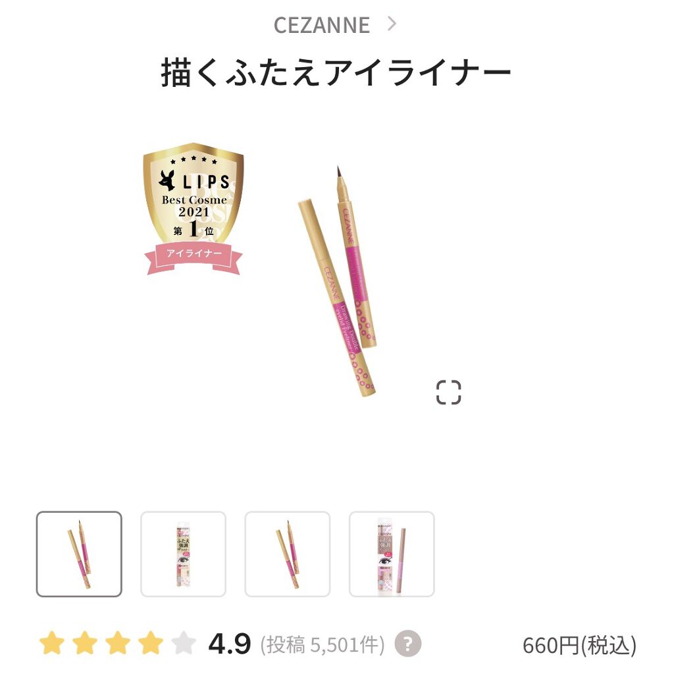Viewport: 674px width, 674px height.
Task: Expand the chevron beside CEZANNE
Action: pos(391,24)
